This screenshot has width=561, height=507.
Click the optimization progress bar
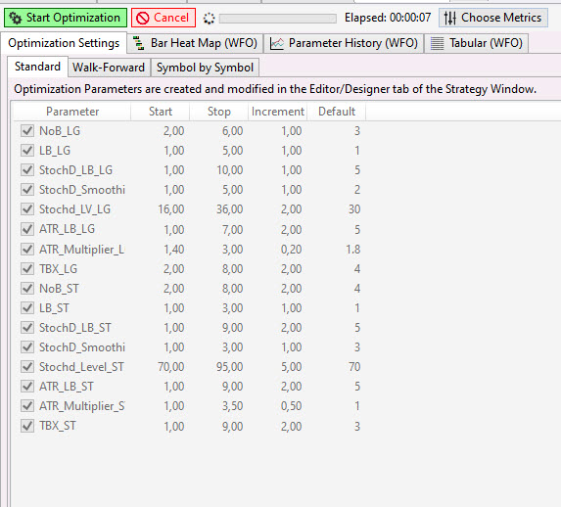point(278,19)
